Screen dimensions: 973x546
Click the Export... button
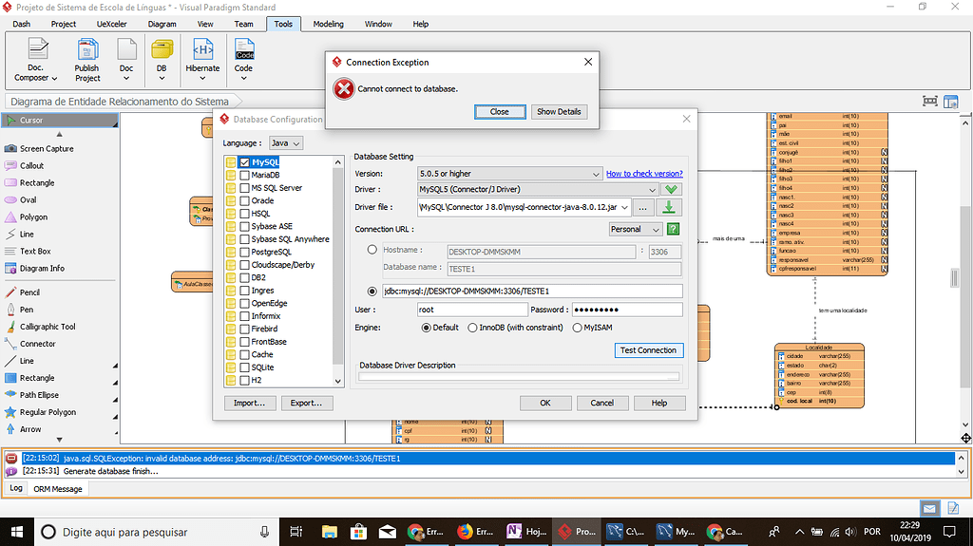coord(307,404)
